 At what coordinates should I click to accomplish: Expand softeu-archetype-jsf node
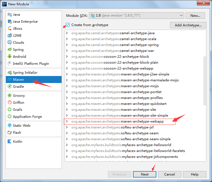coord(67,127)
